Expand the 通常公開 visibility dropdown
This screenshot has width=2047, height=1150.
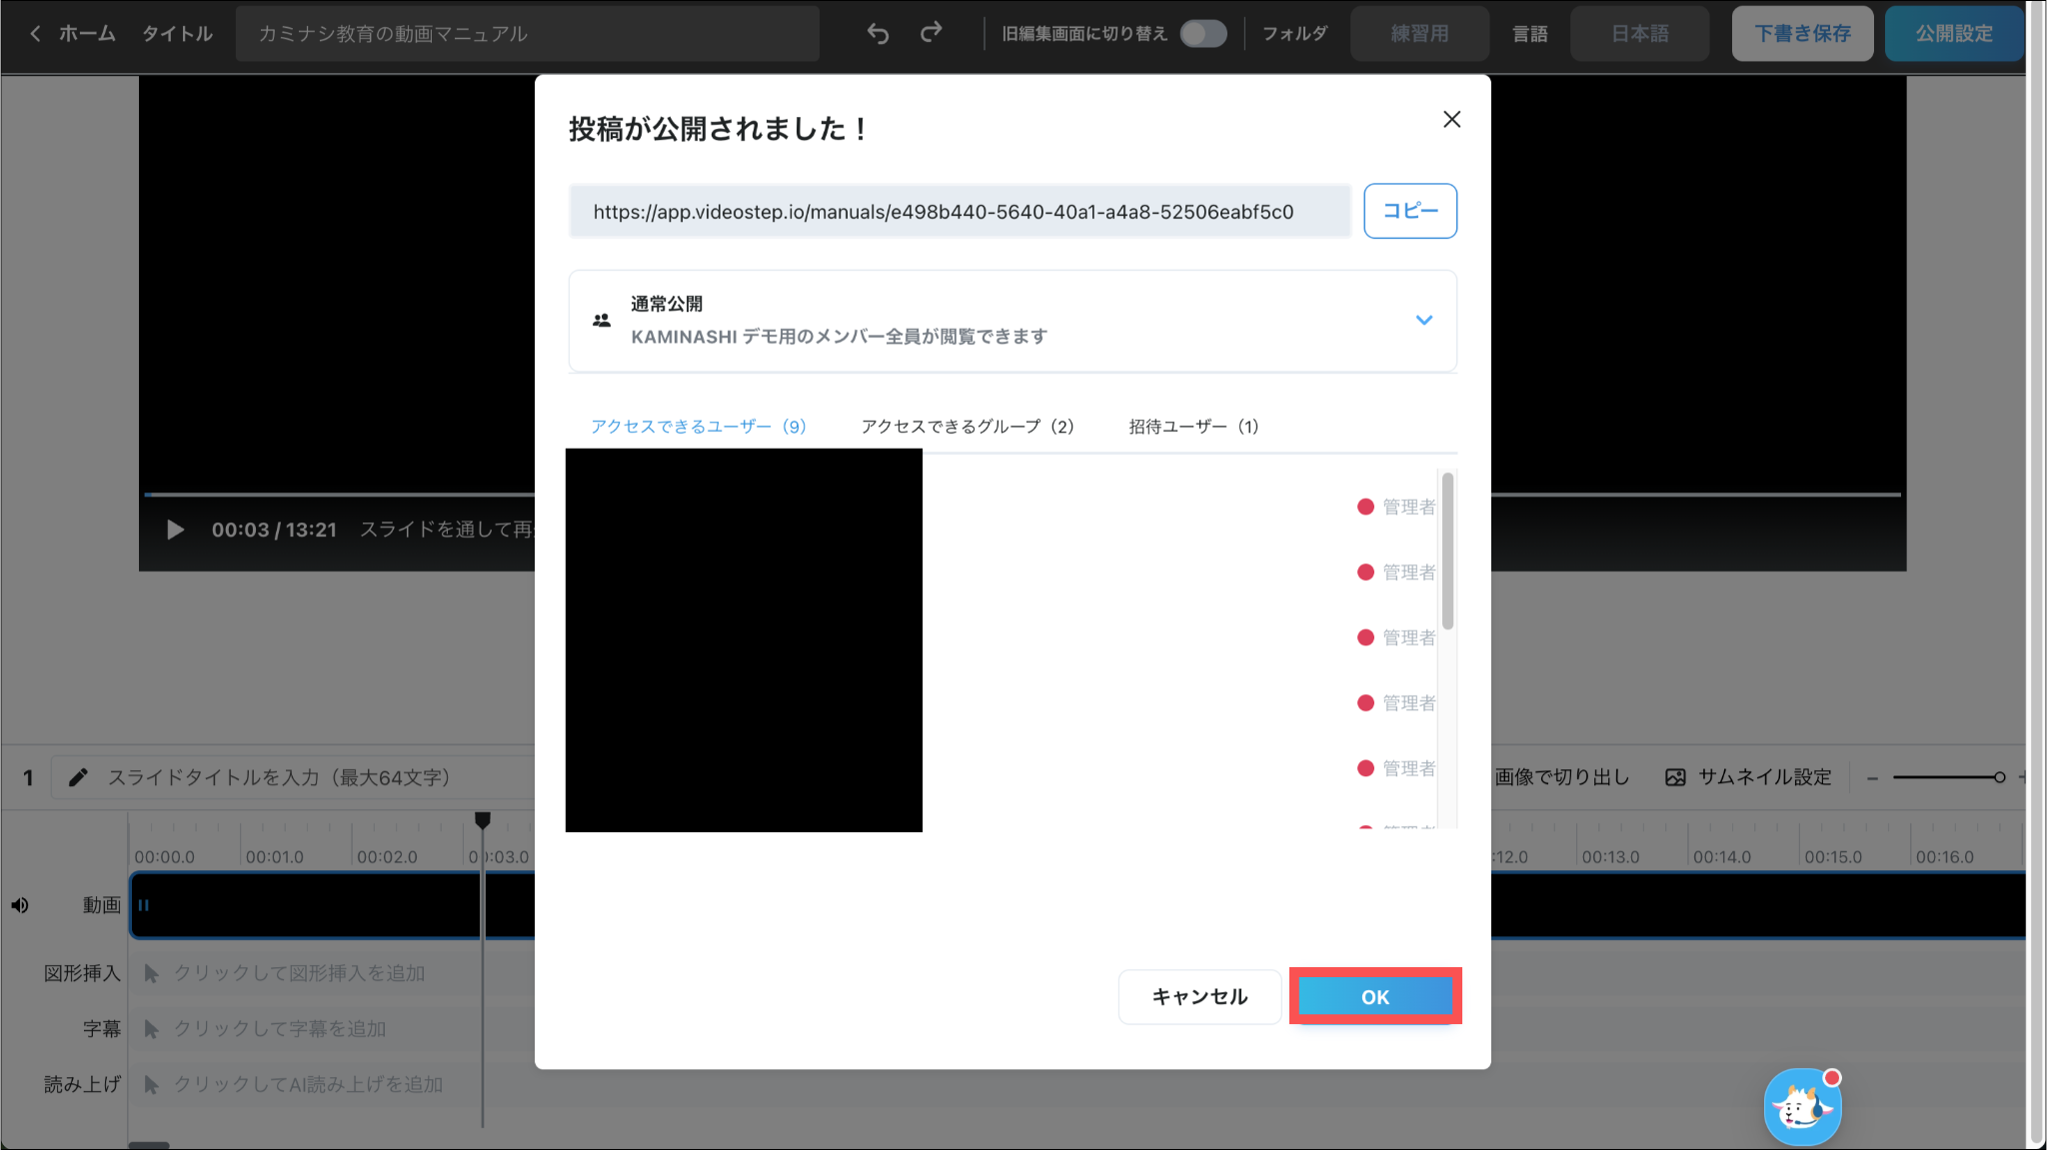(x=1423, y=321)
